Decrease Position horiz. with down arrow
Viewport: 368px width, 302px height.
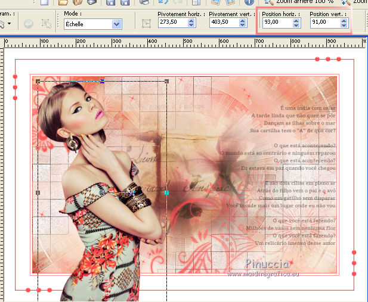point(296,25)
